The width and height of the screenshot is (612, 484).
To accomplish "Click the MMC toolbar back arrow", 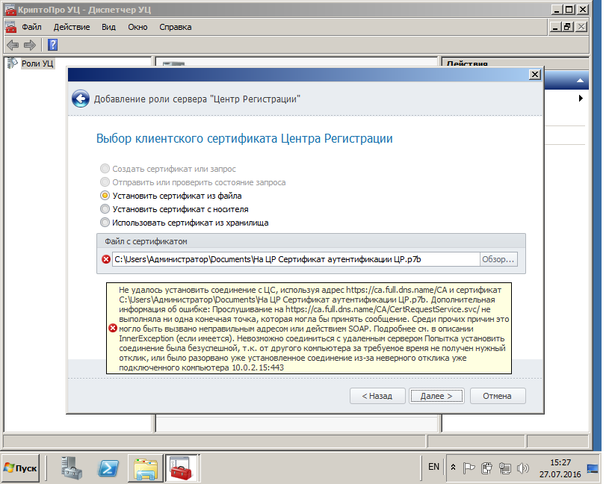I will click(13, 46).
